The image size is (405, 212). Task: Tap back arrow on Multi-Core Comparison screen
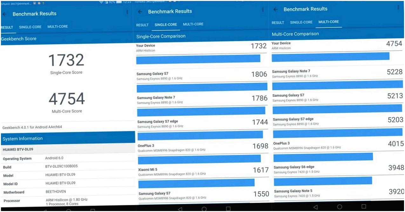coord(275,10)
